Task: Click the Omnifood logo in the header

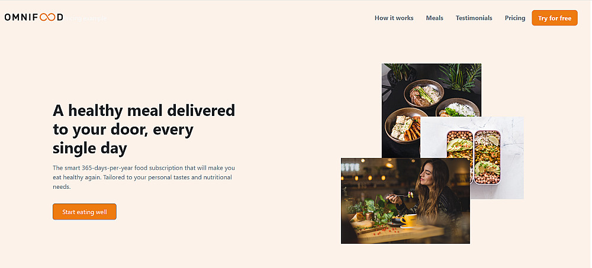Action: (x=34, y=17)
